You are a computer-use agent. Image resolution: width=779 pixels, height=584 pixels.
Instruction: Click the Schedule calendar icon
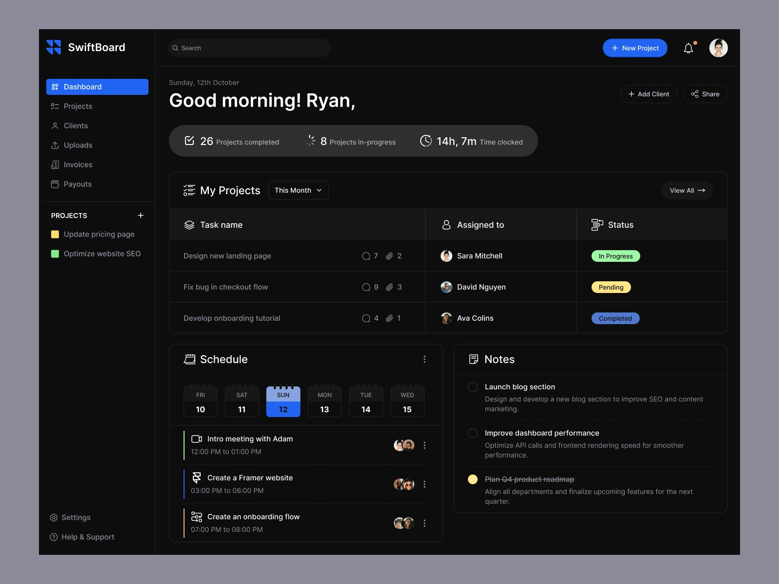[x=190, y=359]
